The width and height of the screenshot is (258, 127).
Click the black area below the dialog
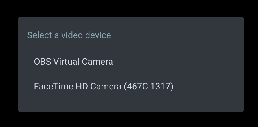pyautogui.click(x=129, y=120)
